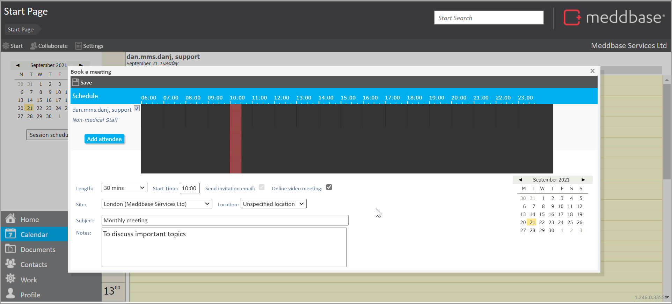The height and width of the screenshot is (304, 672).
Task: Open the Site dropdown for London
Action: [157, 204]
